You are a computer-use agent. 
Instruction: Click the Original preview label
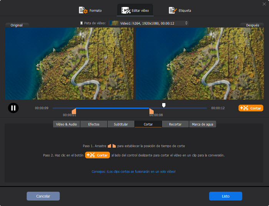pos(17,25)
